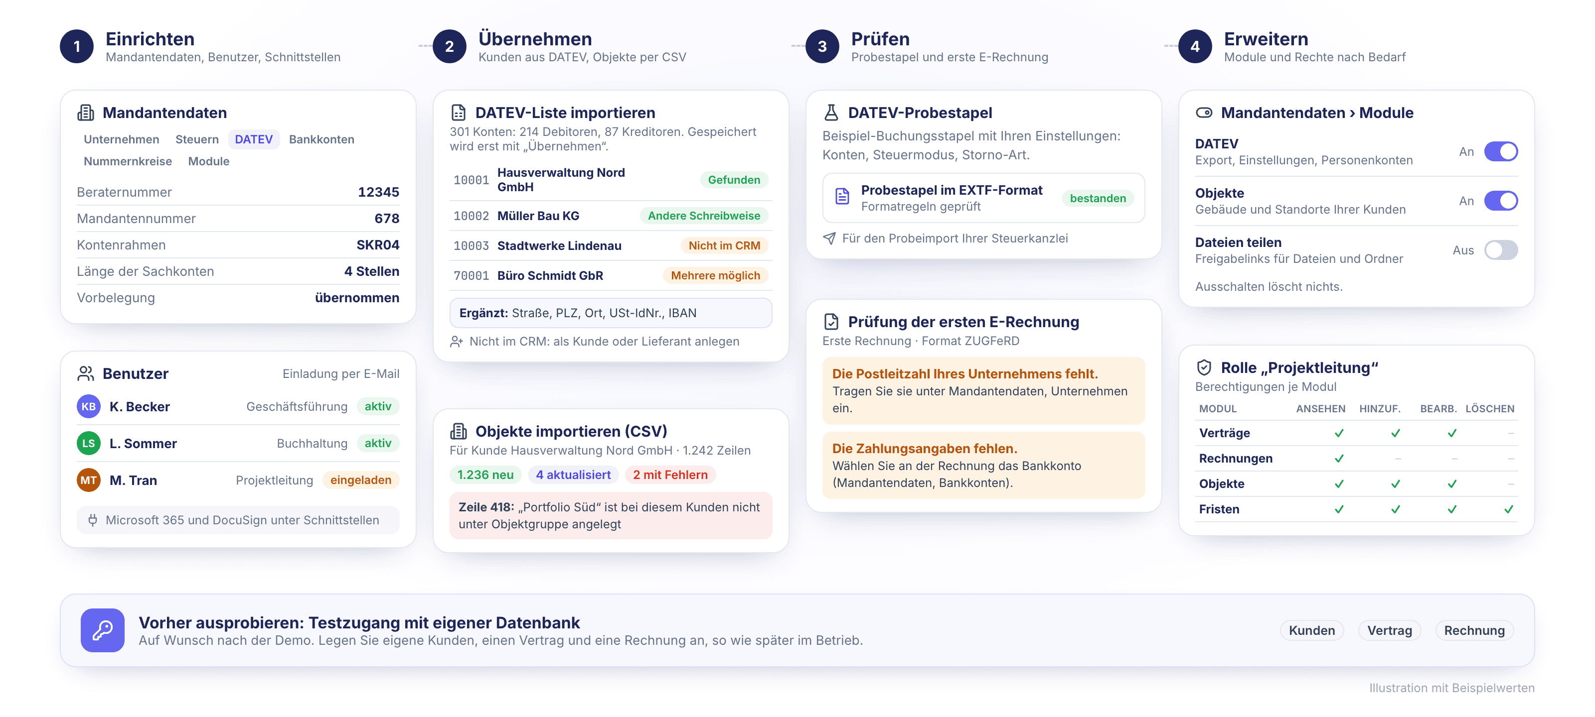Select the DATEV tab in Mandantendaten
1595x717 pixels.
254,139
